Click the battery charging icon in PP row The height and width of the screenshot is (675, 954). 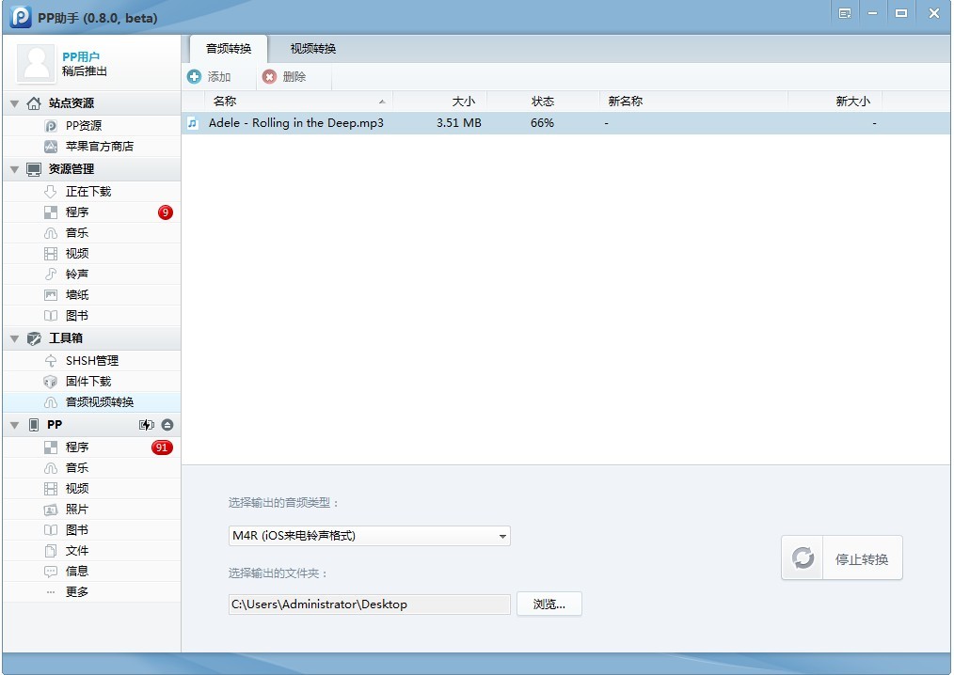147,424
